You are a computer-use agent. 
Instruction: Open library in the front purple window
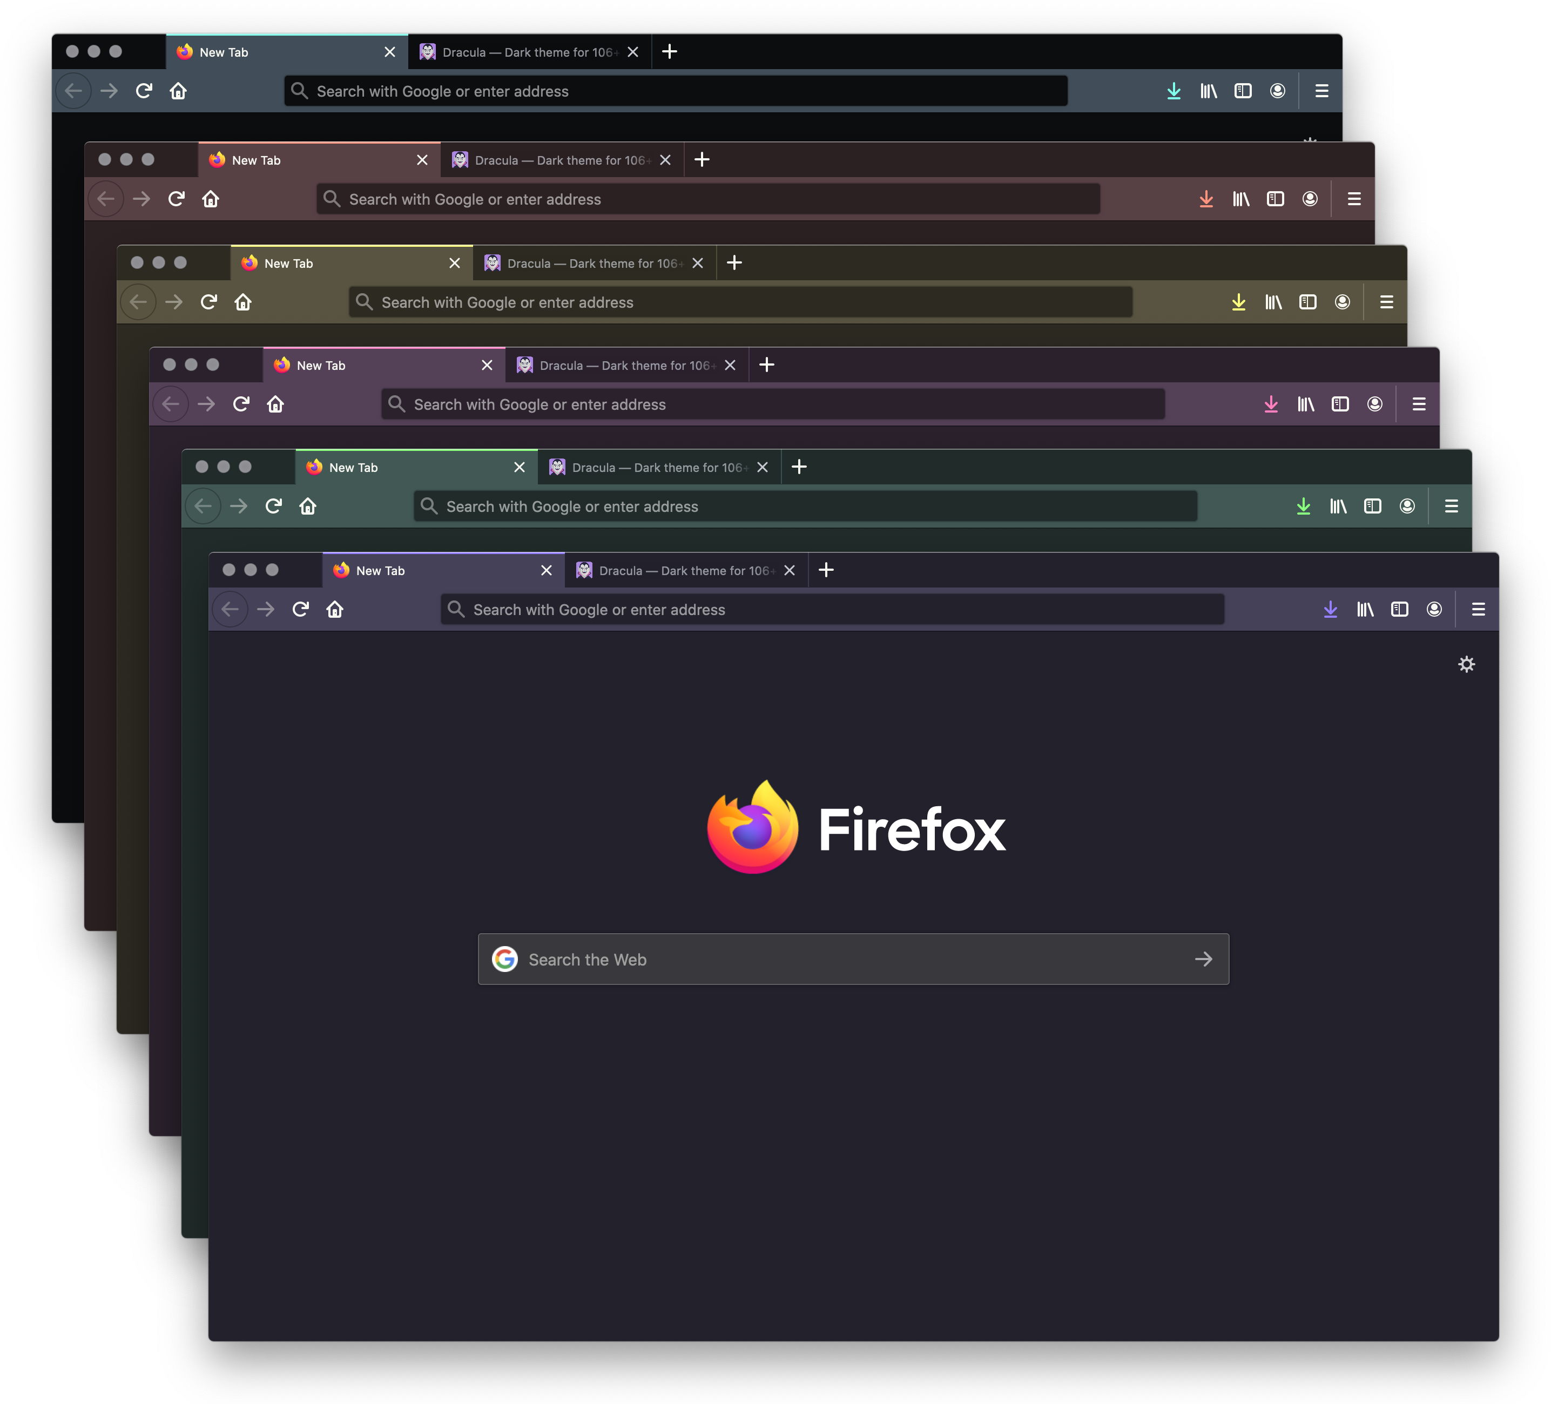click(1365, 609)
